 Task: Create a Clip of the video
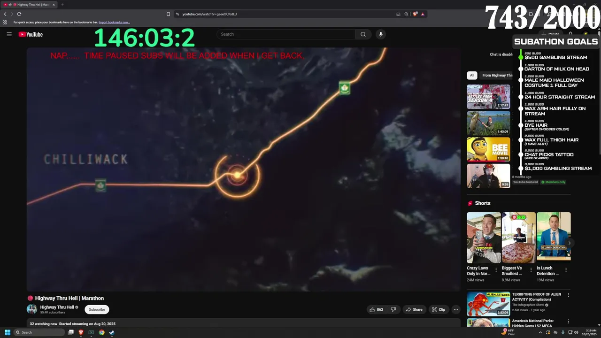pyautogui.click(x=439, y=309)
